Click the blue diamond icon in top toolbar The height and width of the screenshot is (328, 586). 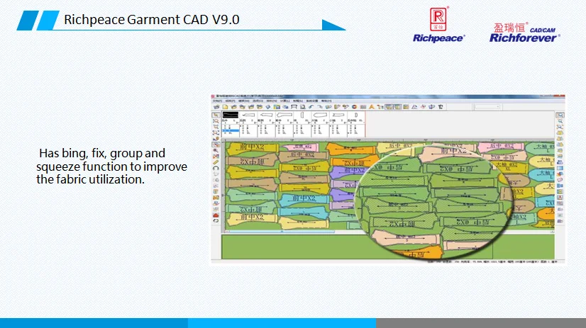pyautogui.click(x=268, y=107)
